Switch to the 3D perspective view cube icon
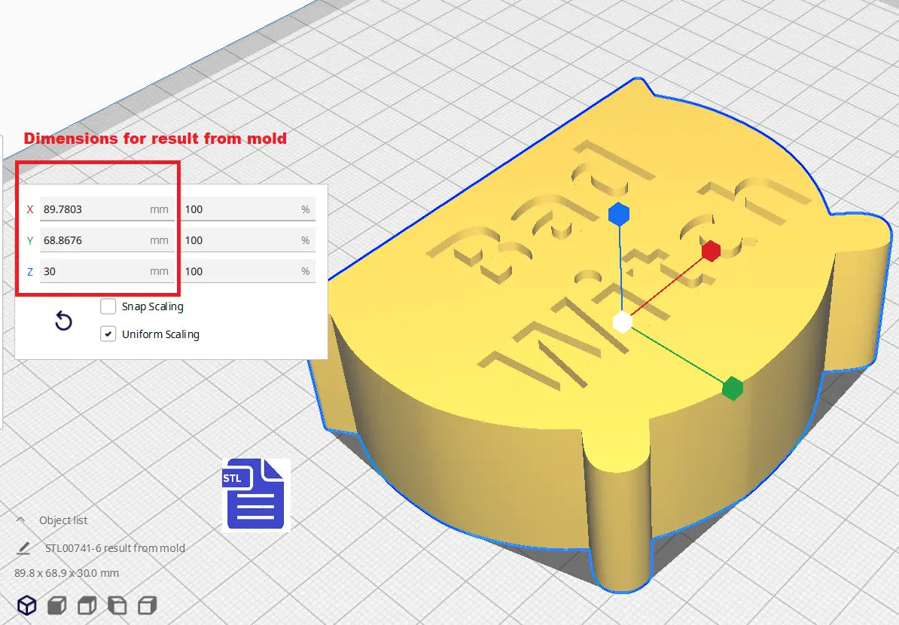899x625 pixels. coord(27,605)
